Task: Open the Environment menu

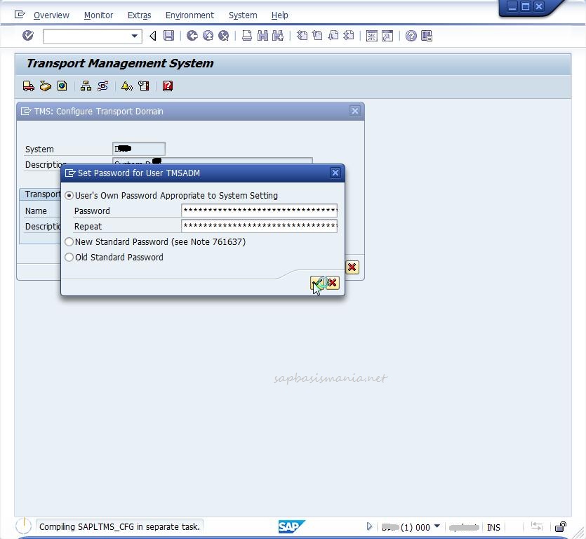Action: click(189, 15)
